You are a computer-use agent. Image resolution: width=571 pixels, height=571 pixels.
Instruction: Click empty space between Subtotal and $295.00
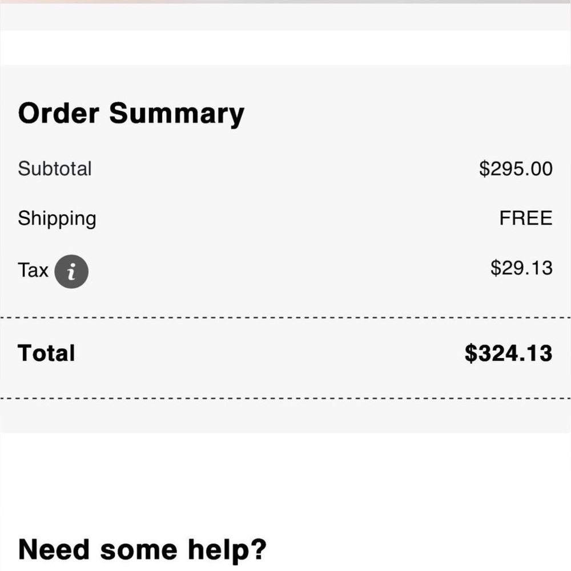(285, 168)
